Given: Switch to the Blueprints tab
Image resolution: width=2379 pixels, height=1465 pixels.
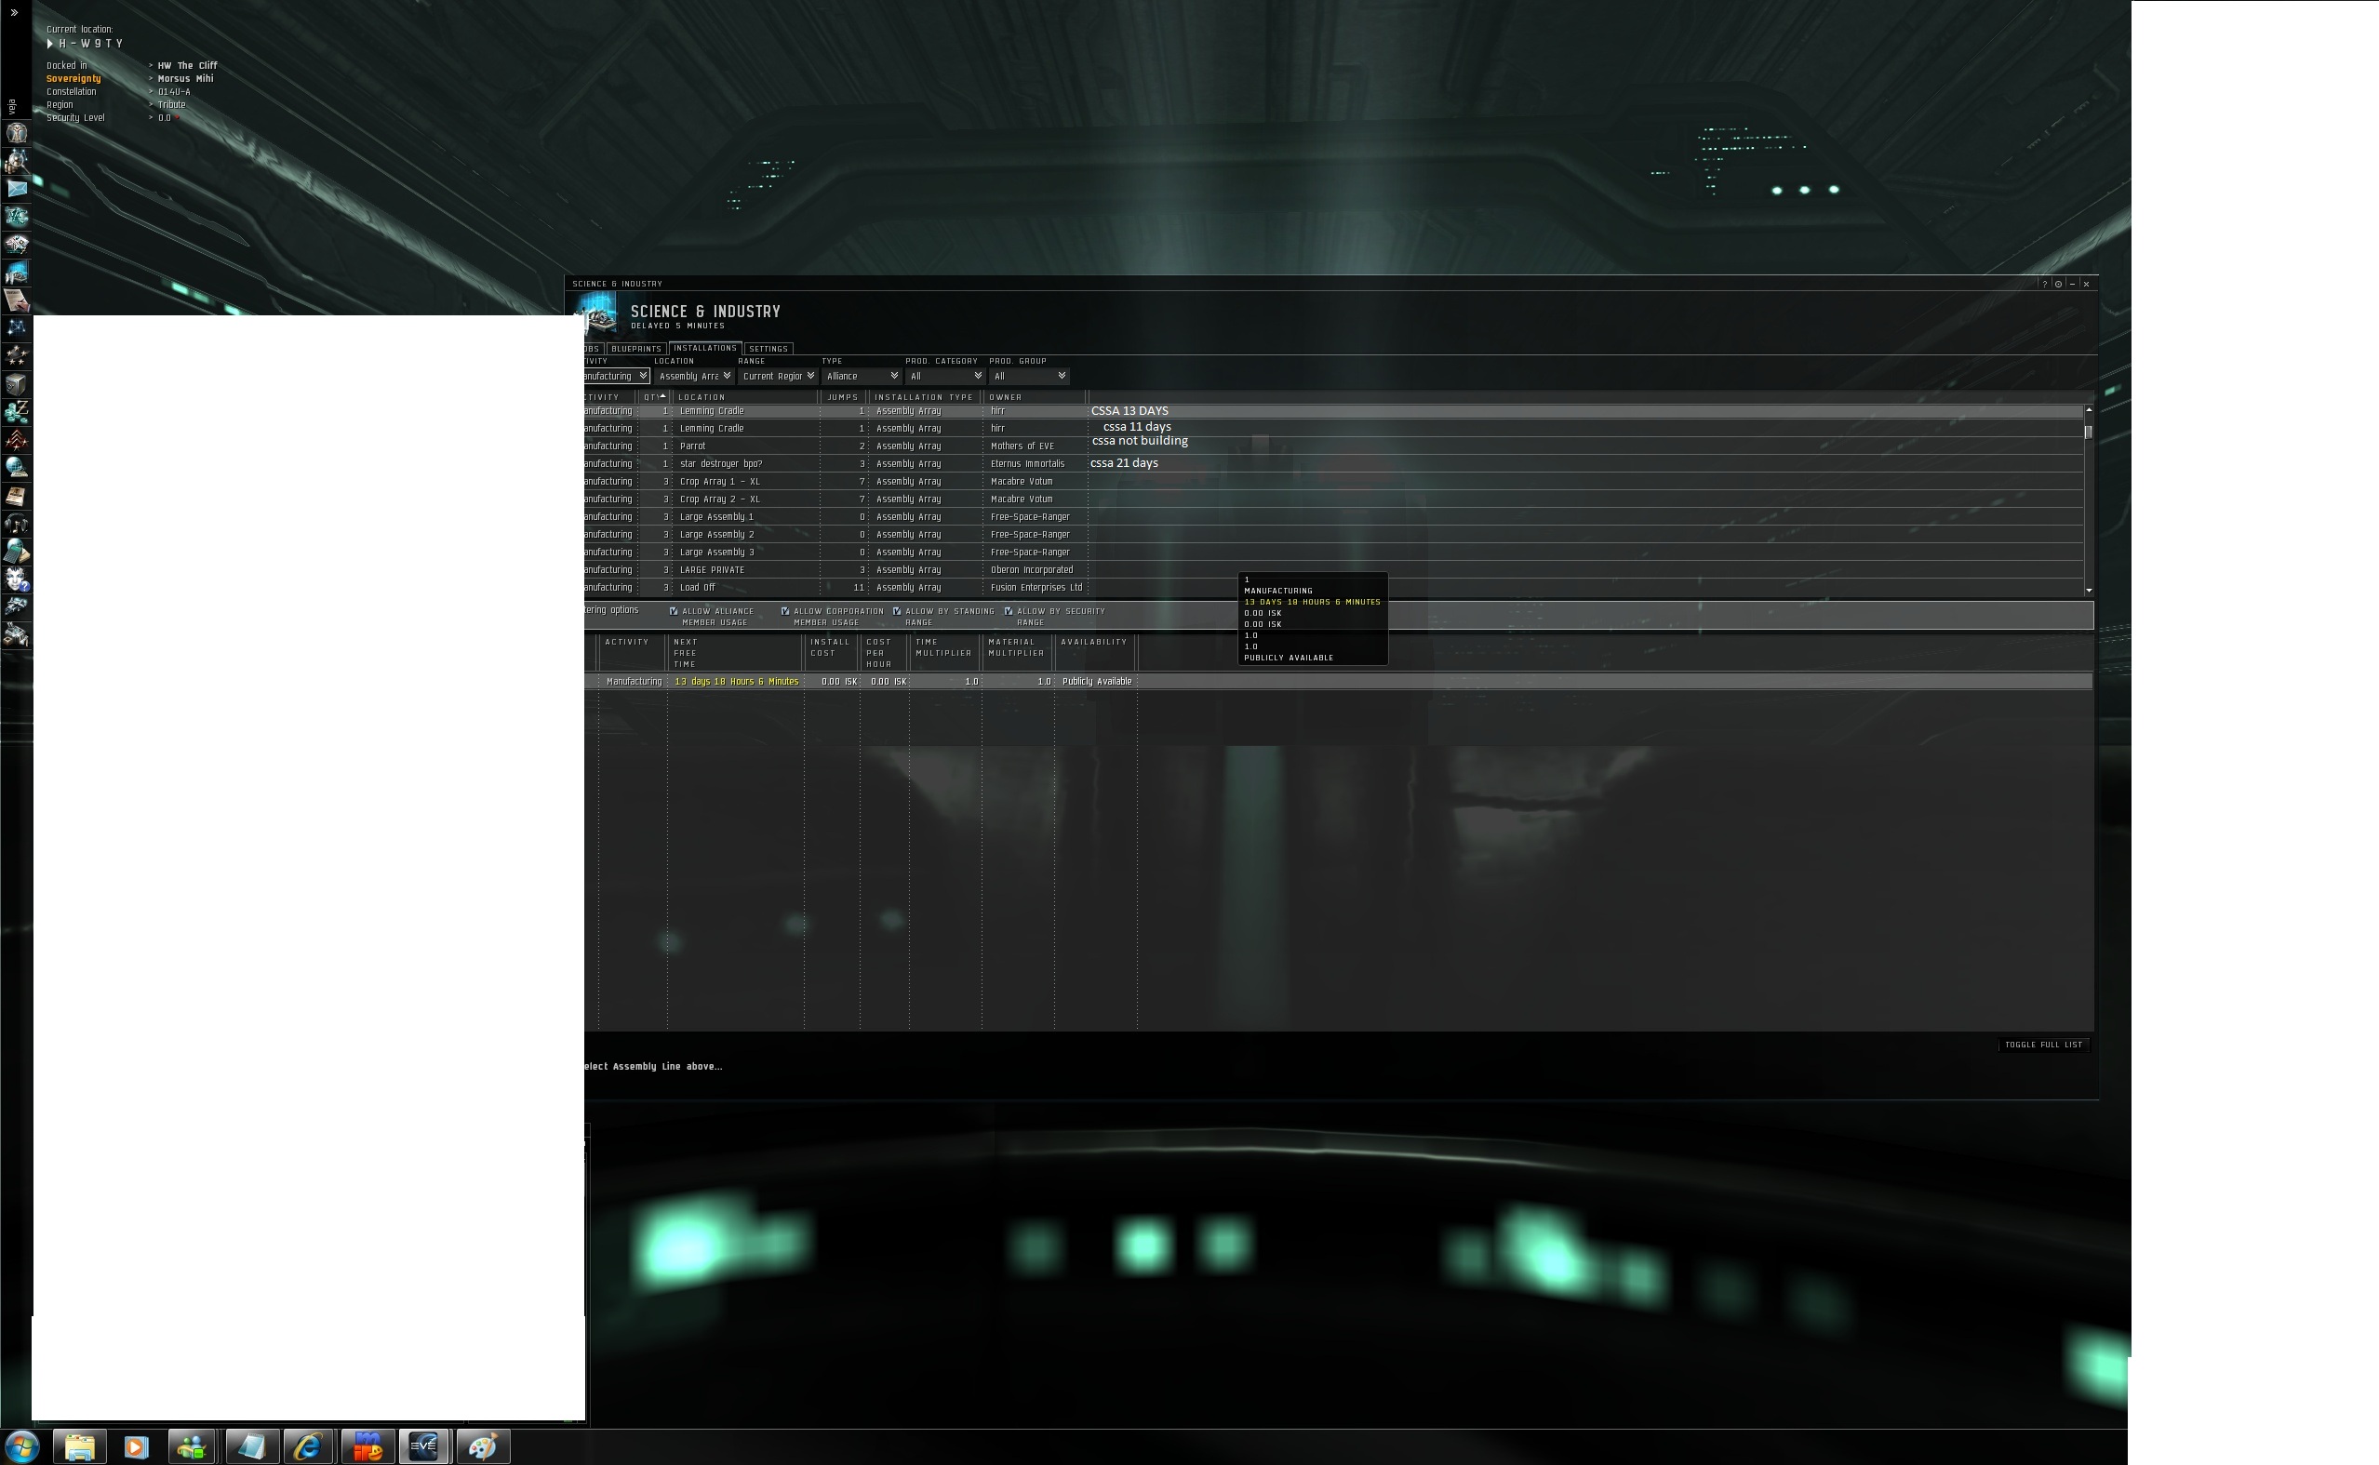Looking at the screenshot, I should pos(635,349).
